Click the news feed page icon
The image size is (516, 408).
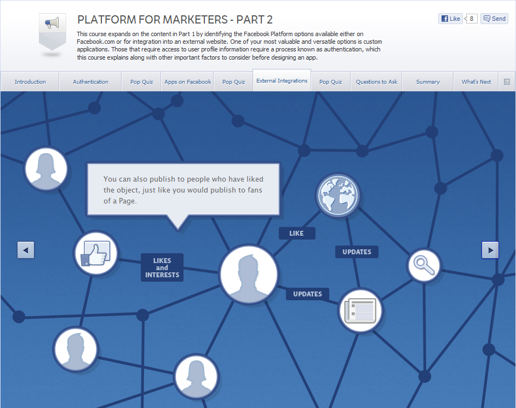[360, 311]
